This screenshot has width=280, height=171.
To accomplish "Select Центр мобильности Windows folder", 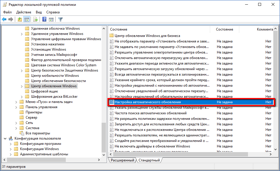I will point(55,76).
